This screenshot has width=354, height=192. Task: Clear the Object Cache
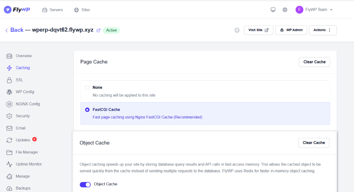point(313,143)
